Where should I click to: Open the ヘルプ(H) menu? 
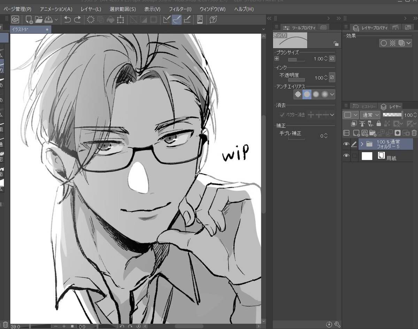[244, 9]
